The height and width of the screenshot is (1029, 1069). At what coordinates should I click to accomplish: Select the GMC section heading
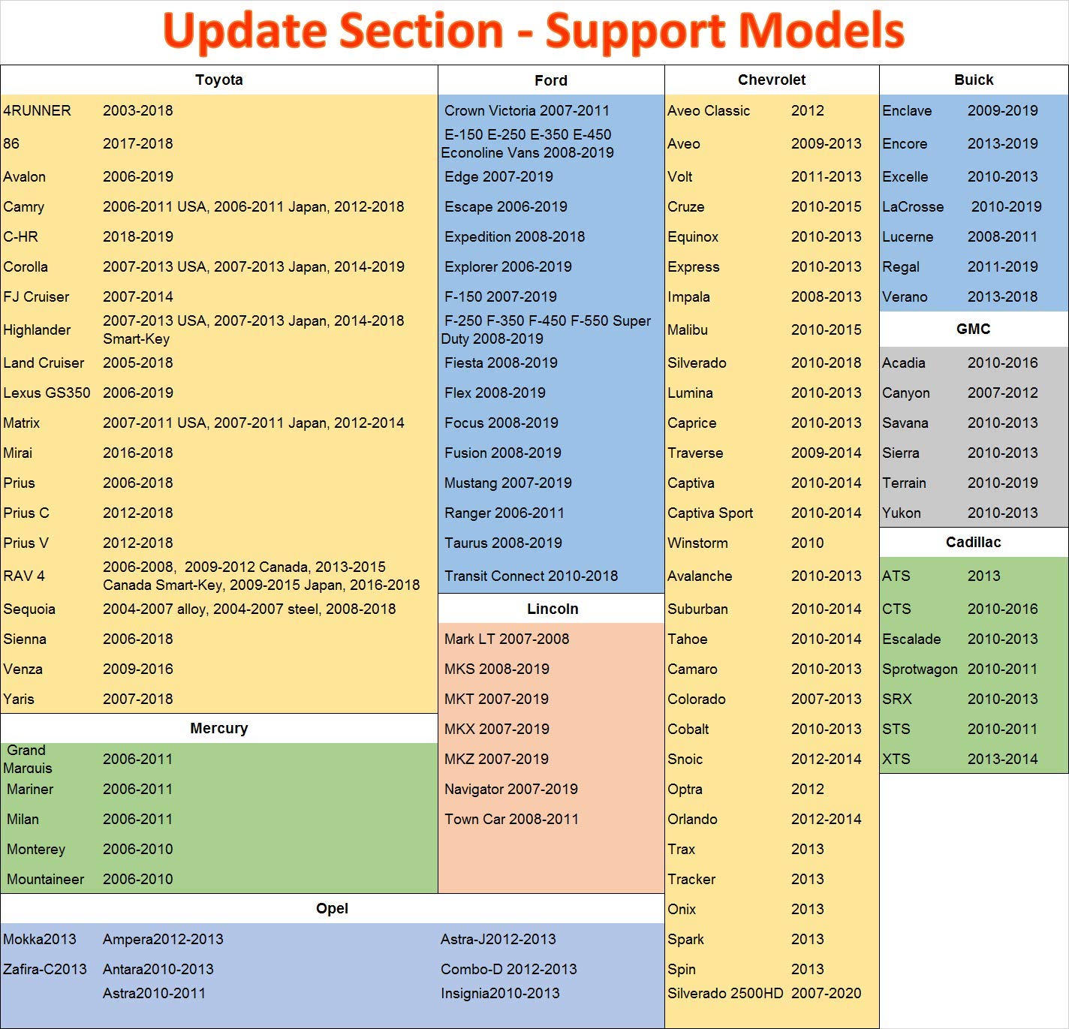(973, 329)
